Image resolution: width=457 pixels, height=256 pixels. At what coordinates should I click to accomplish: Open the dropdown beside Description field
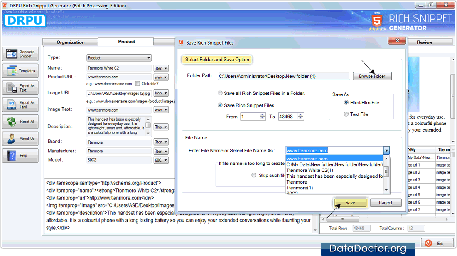(x=161, y=127)
